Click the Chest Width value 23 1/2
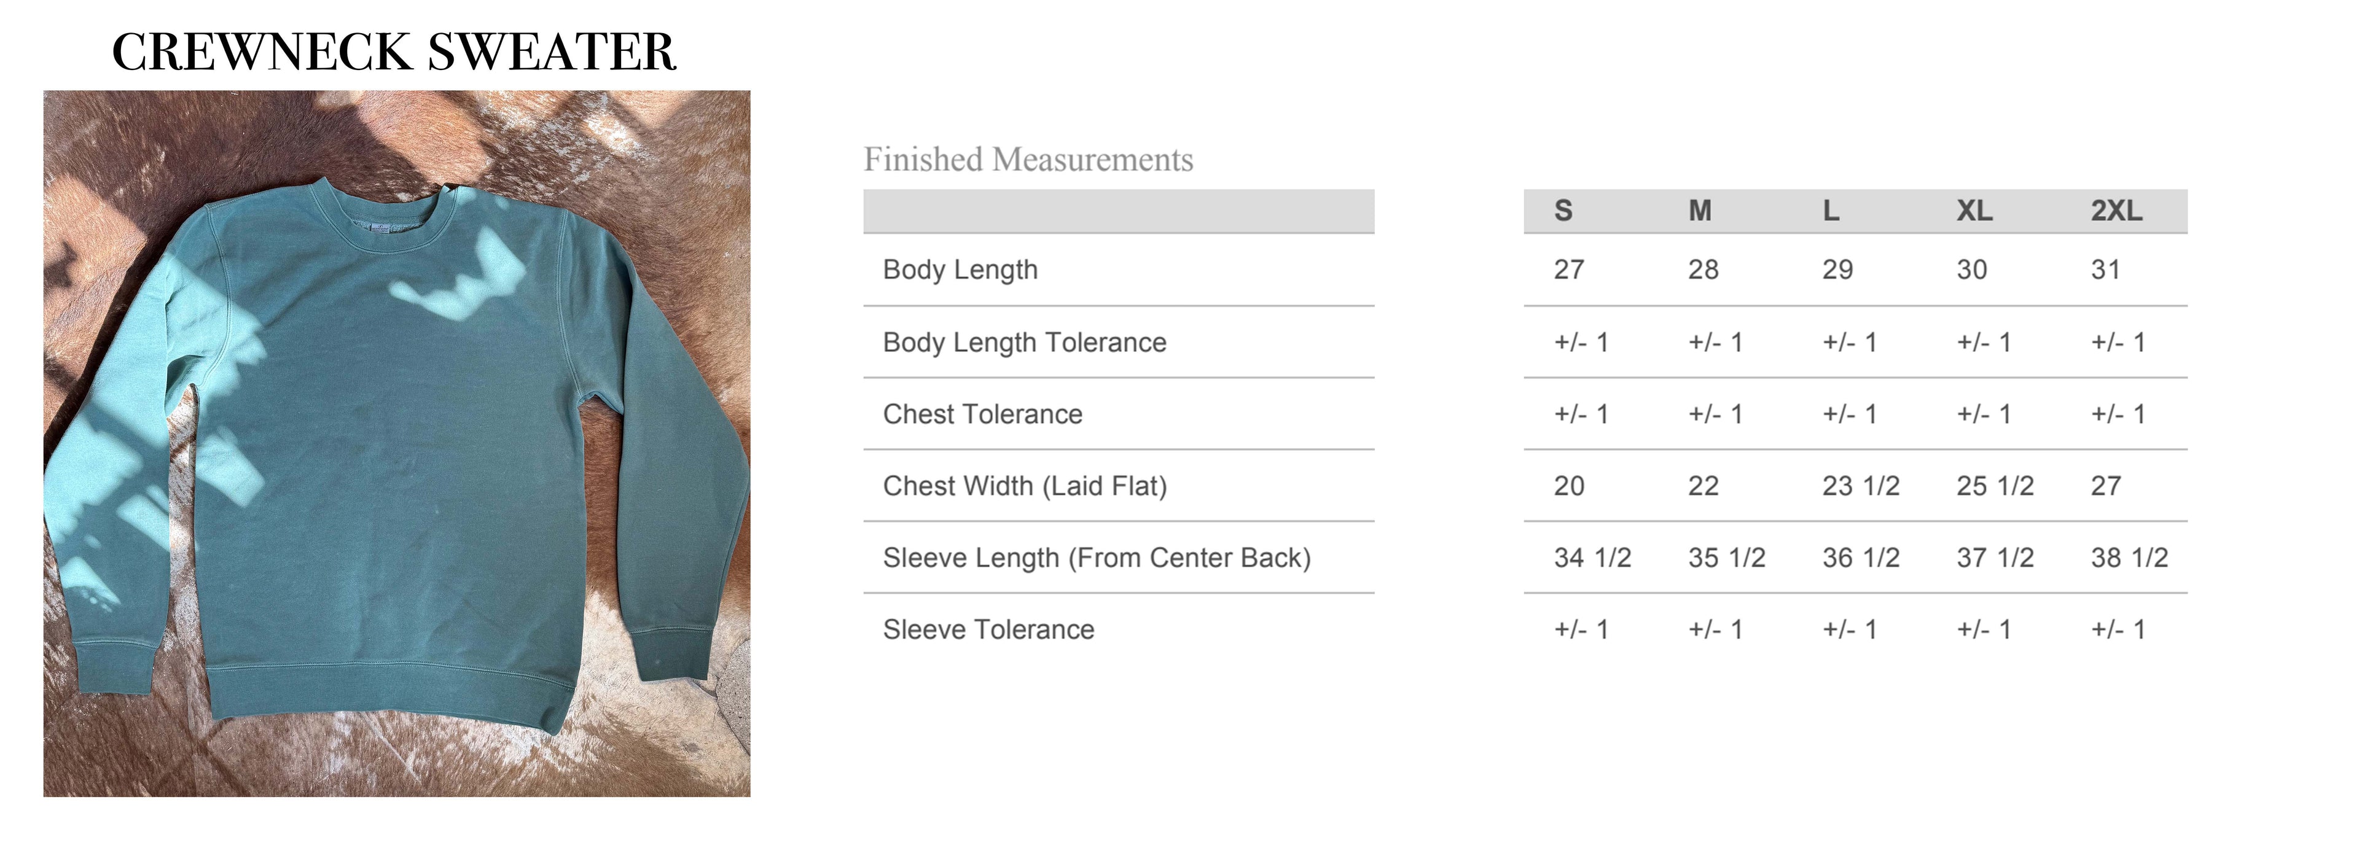Viewport: 2359px width, 848px height. pyautogui.click(x=1860, y=486)
